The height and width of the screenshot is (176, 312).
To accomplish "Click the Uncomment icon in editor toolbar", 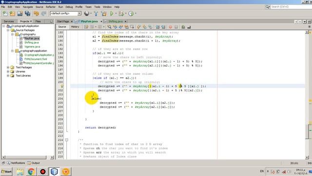I will [189, 27].
